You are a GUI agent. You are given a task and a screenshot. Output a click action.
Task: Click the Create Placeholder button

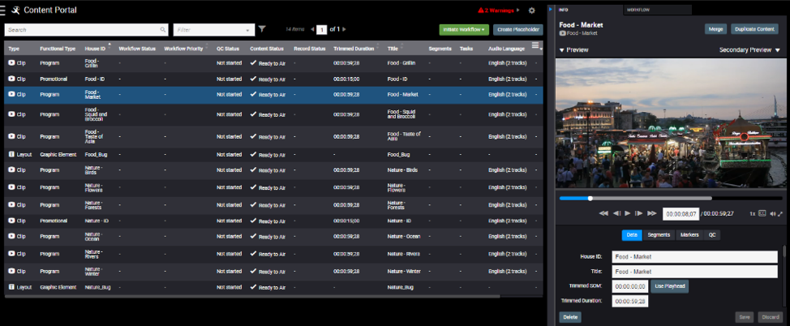[x=518, y=30]
